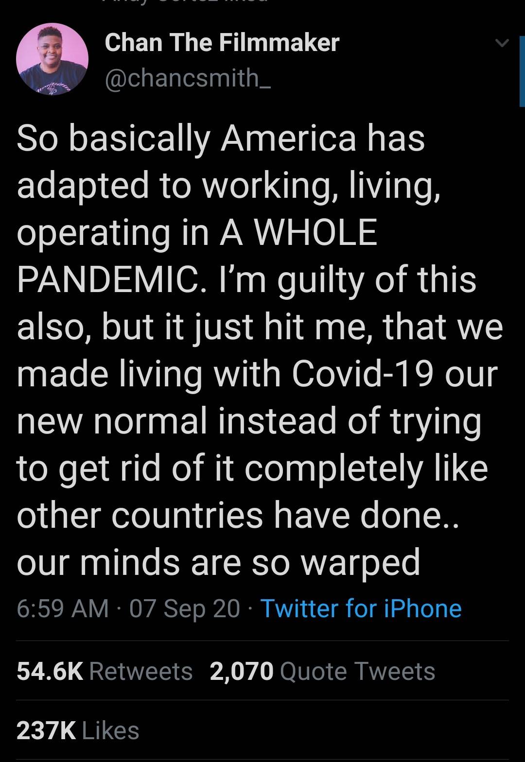The image size is (525, 762).
Task: Tap the line 'our minds are so warped'
Action: pos(218,562)
